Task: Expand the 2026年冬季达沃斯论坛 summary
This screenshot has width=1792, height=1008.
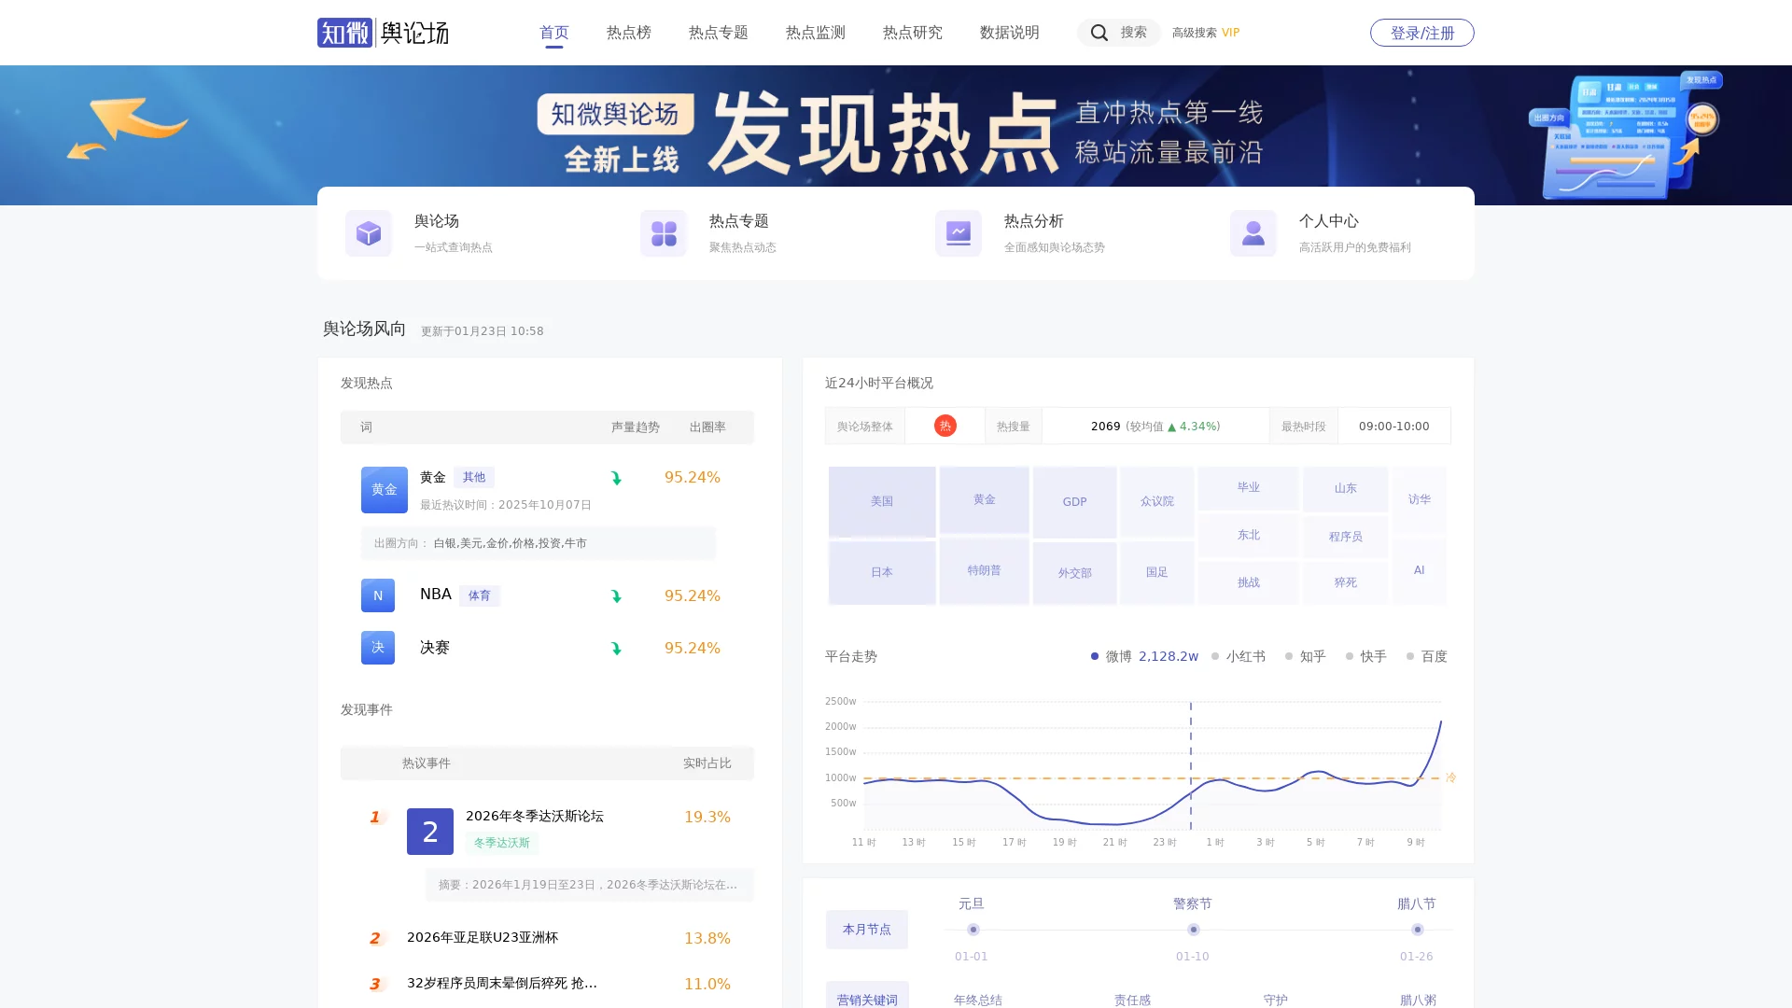Action: point(588,885)
